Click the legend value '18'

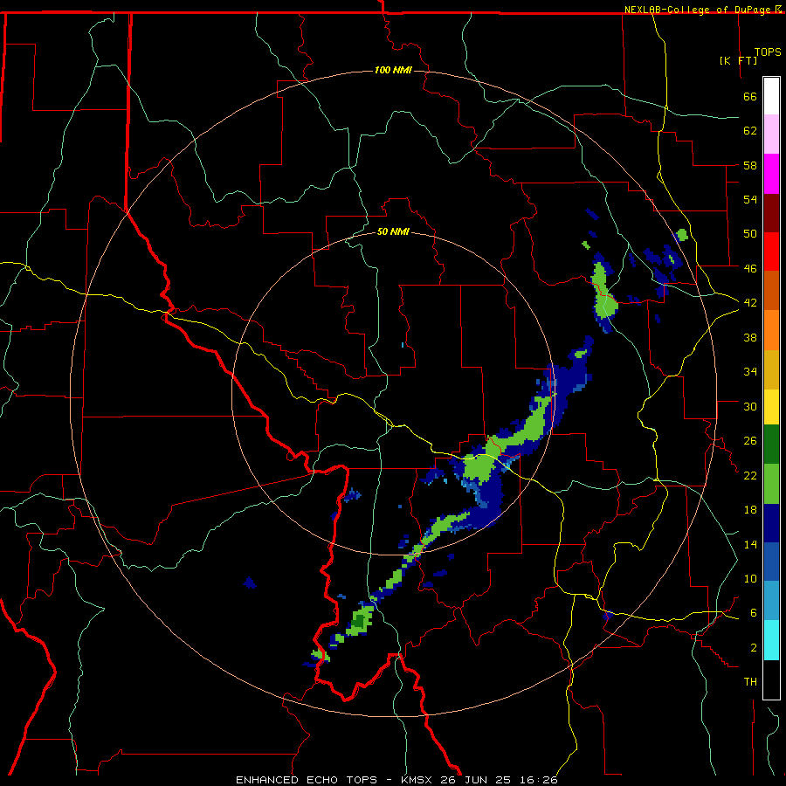point(750,510)
